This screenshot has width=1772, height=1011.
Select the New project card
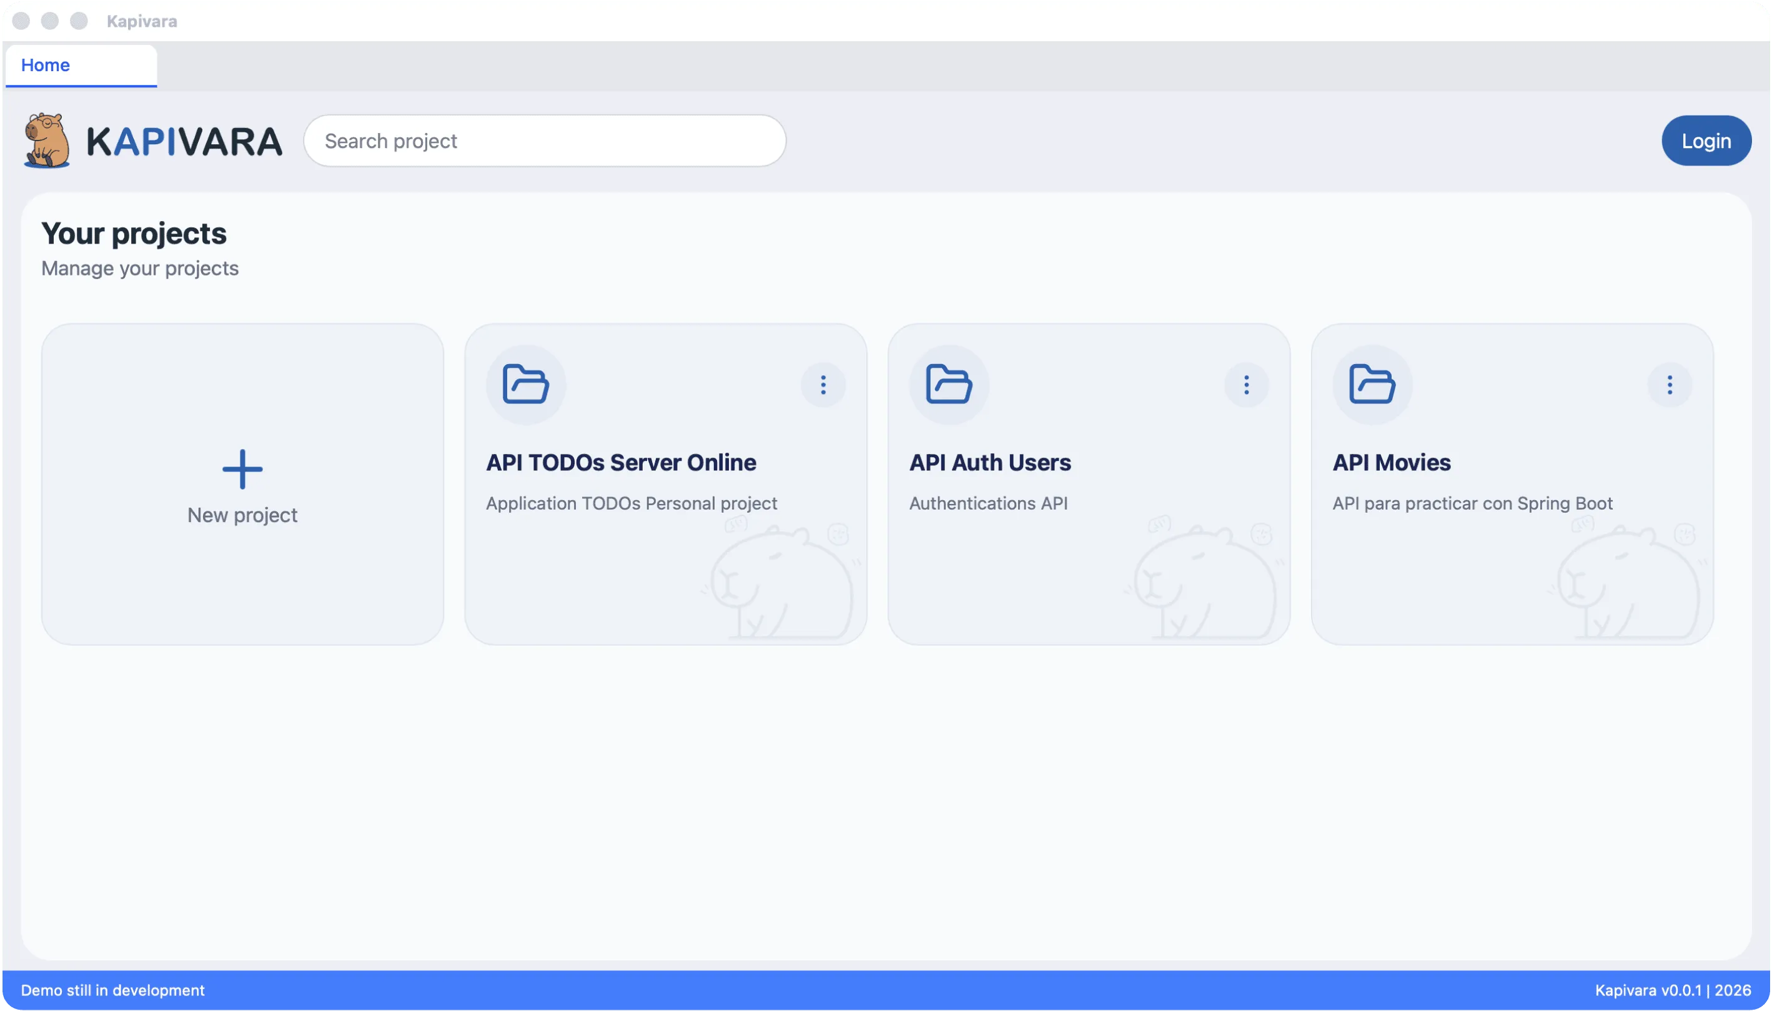(242, 484)
